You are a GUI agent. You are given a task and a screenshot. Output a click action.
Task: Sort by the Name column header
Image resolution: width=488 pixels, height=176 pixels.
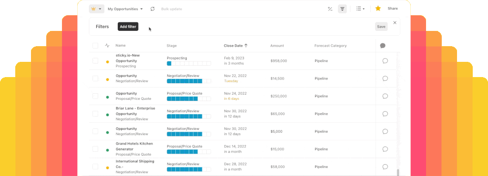121,46
